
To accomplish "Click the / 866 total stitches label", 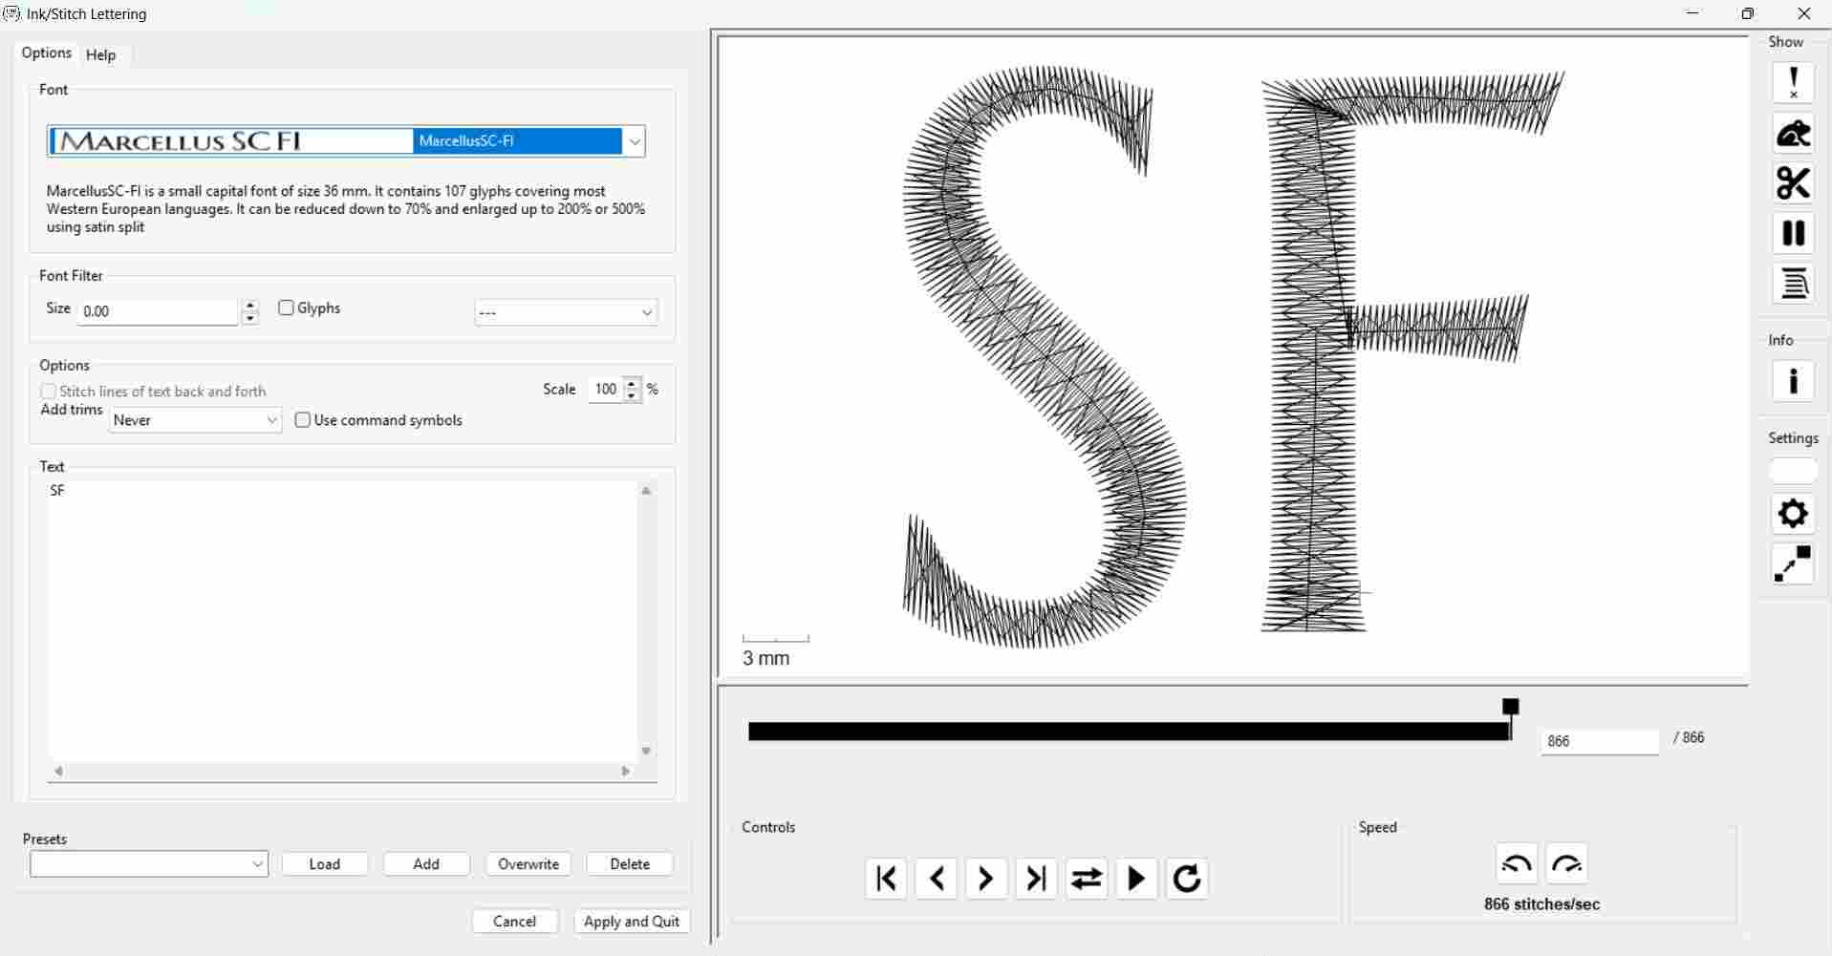I will coord(1689,737).
